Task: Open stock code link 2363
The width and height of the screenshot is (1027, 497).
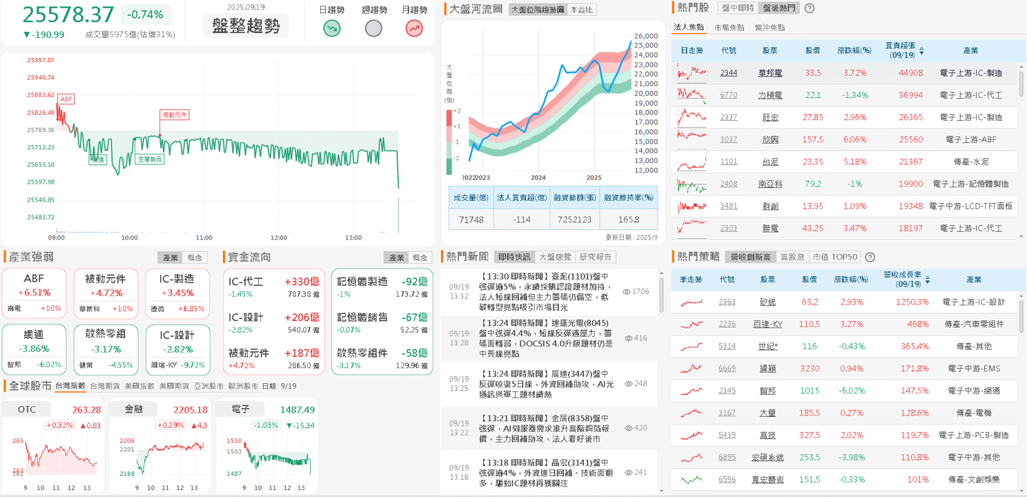Action: click(x=727, y=302)
